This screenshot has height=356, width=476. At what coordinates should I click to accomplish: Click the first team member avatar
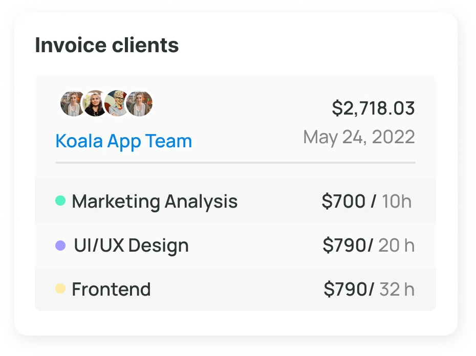pos(73,103)
